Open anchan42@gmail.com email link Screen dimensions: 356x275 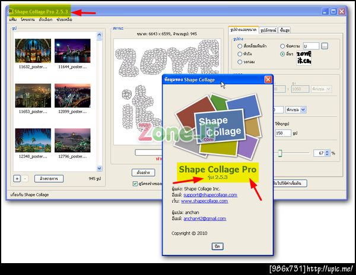(205, 219)
